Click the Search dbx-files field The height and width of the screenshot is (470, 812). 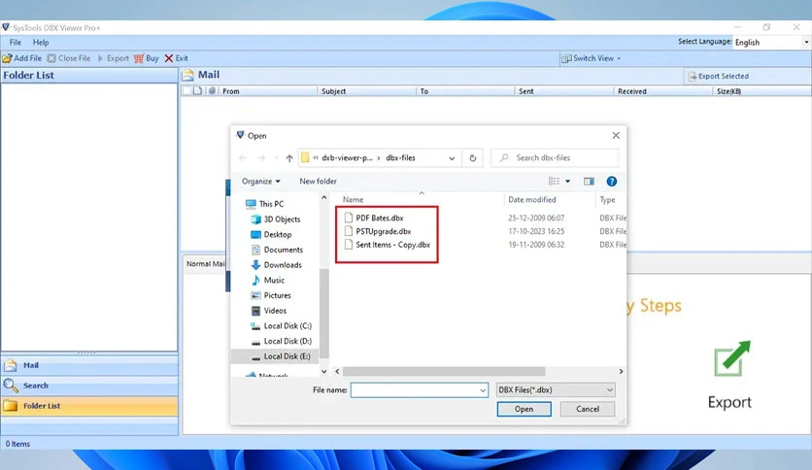click(555, 158)
